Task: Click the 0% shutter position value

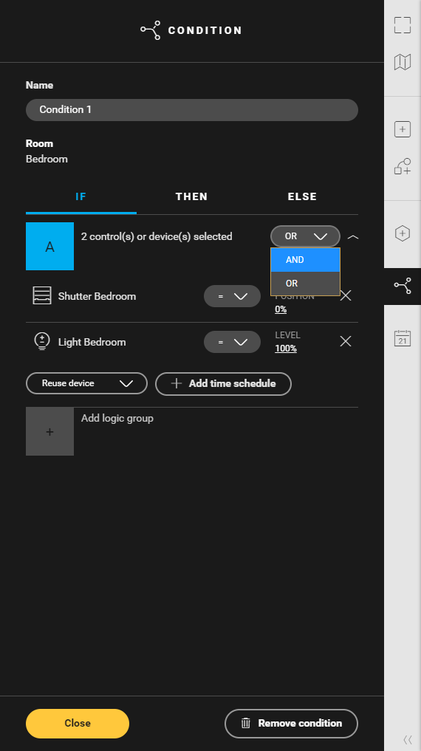Action: point(281,309)
